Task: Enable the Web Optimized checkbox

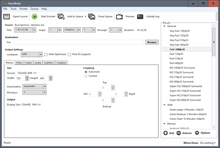Action: (x=46, y=54)
